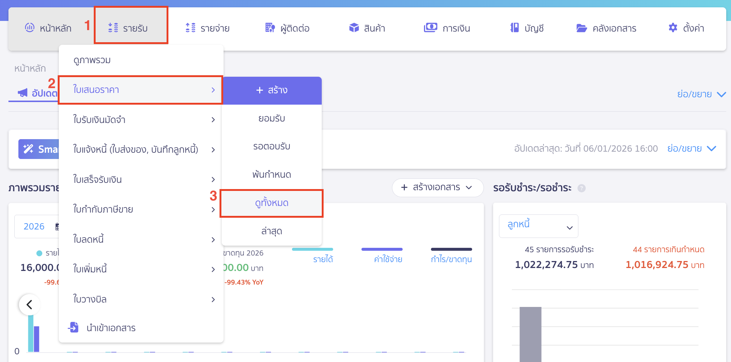Image resolution: width=731 pixels, height=362 pixels.
Task: Click the home dashboard icon beside หน้าหลัก
Action: 29,28
